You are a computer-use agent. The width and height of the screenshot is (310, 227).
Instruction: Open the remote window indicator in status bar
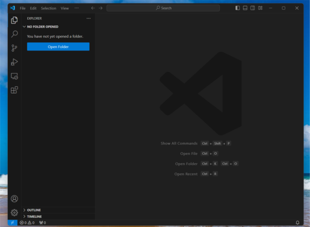(x=12, y=223)
